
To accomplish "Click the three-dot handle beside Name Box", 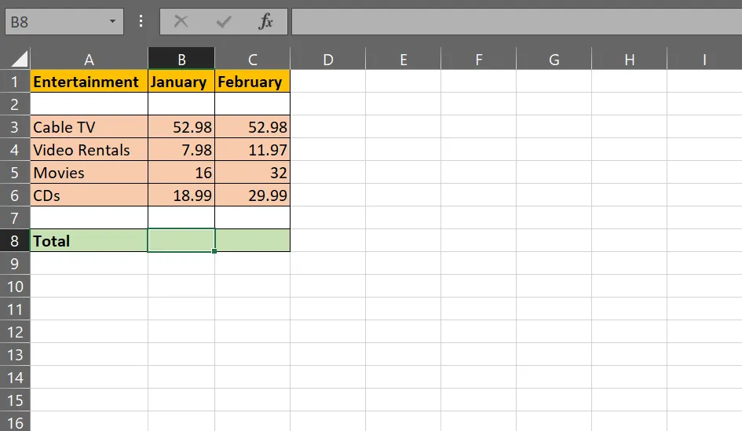I will click(141, 21).
